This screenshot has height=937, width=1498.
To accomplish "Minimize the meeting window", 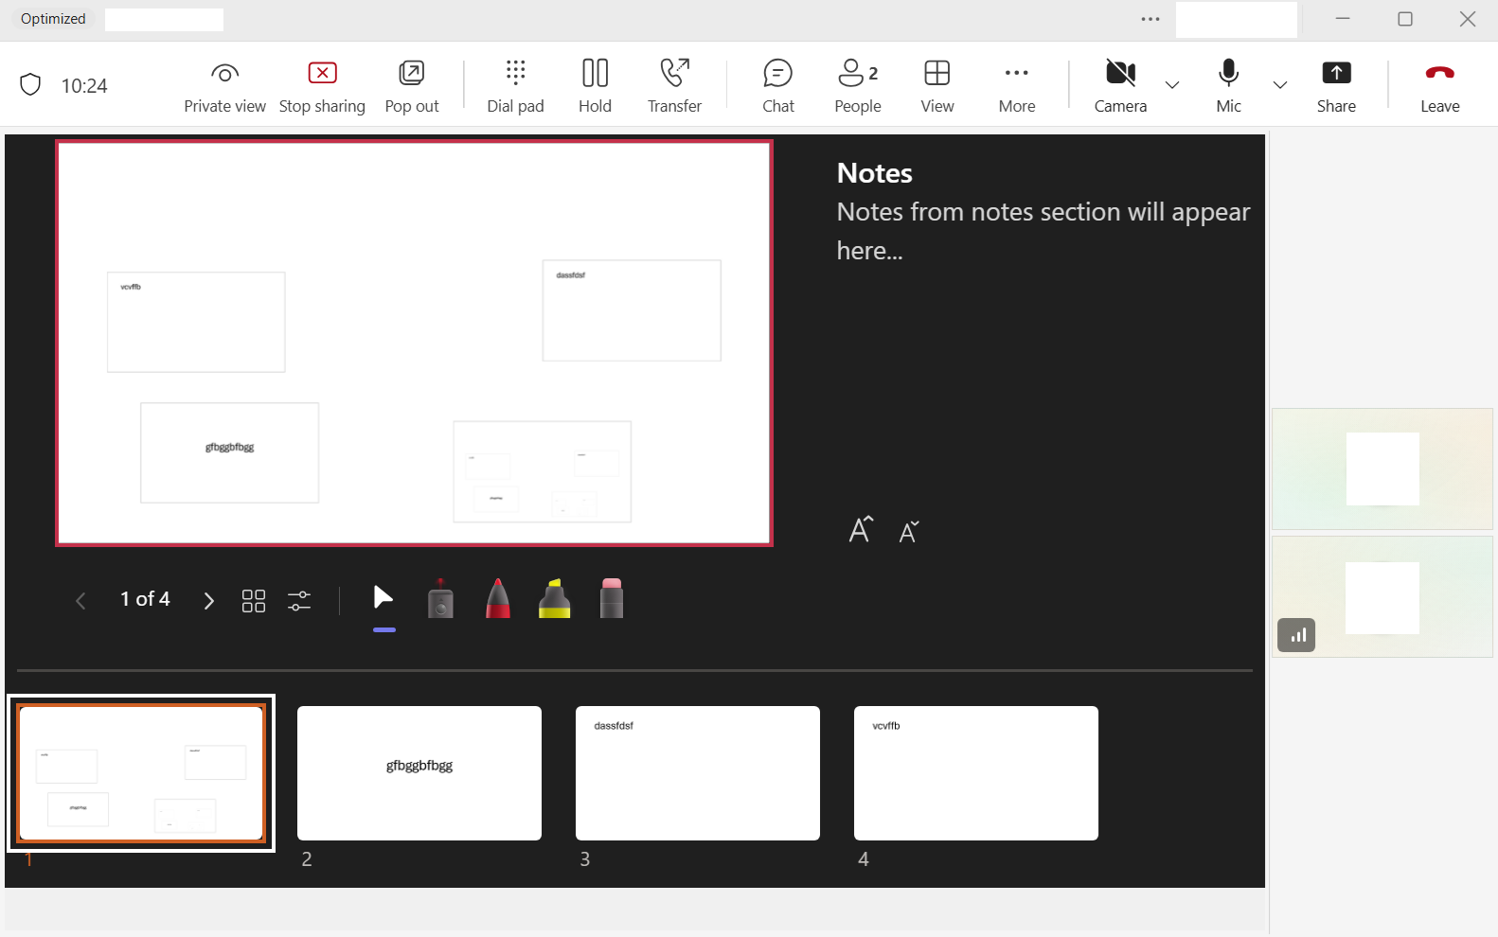I will [x=1343, y=19].
